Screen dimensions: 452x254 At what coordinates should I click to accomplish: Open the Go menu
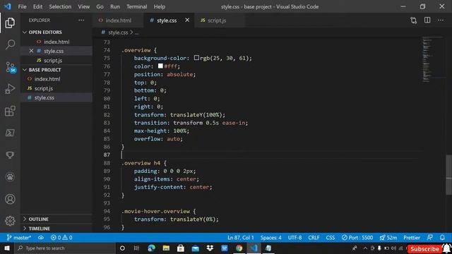tap(100, 6)
